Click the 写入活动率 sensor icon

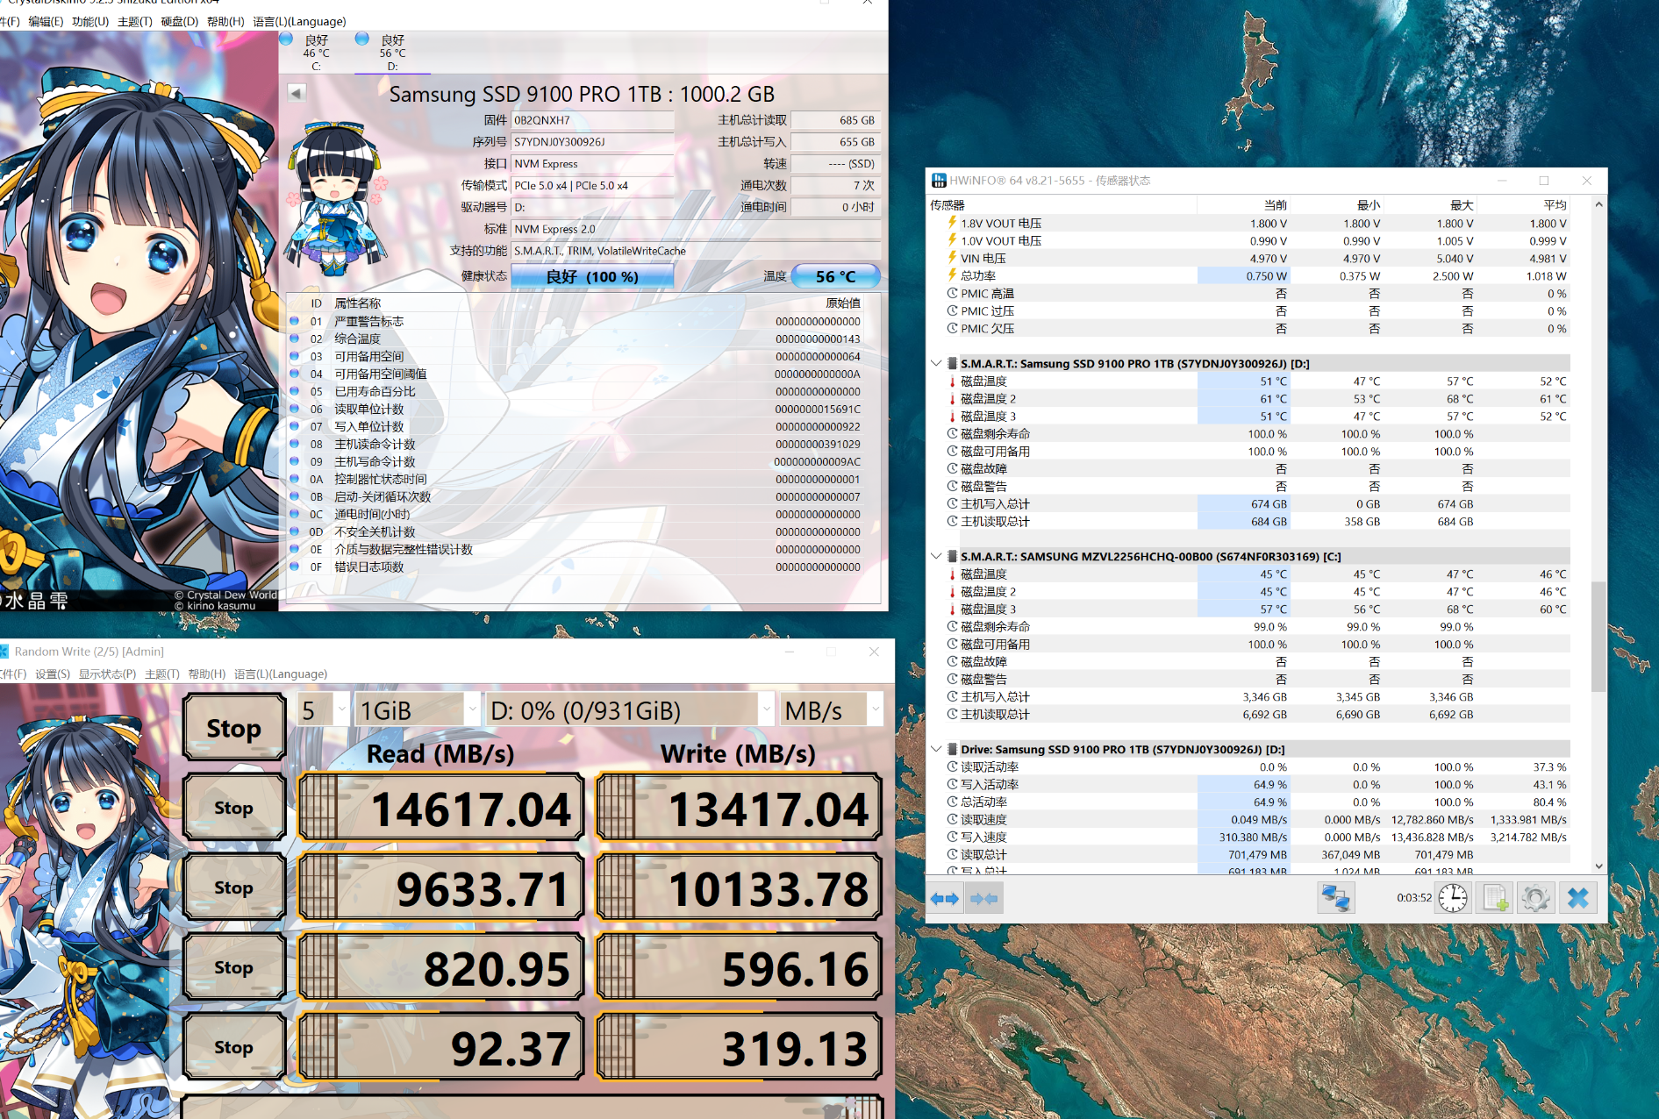pyautogui.click(x=952, y=784)
